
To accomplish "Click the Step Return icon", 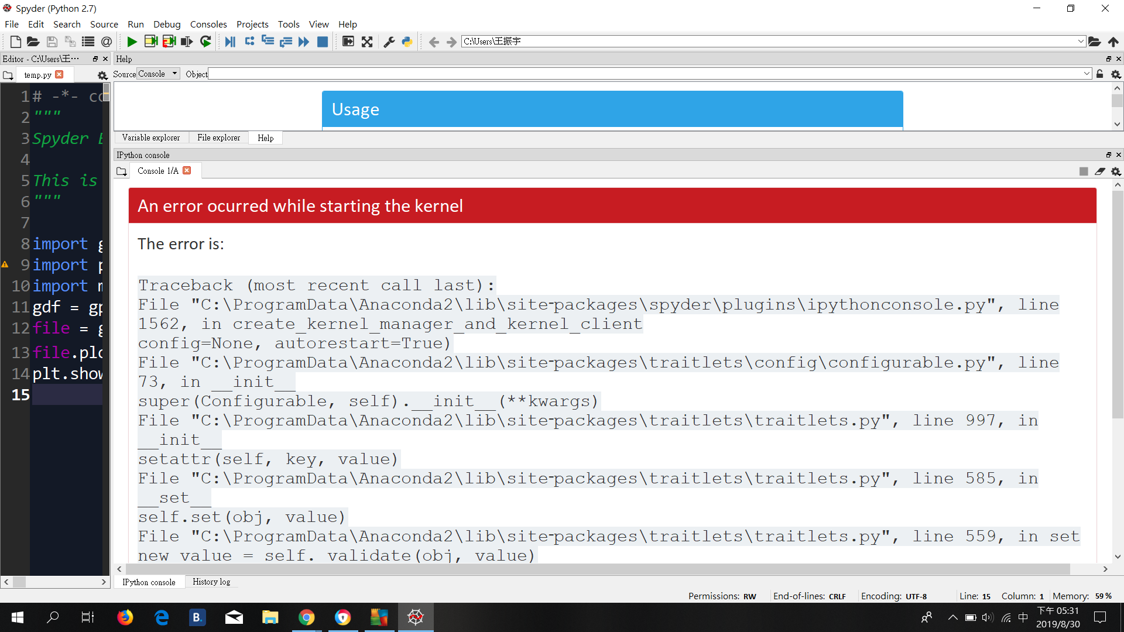I will coord(286,42).
